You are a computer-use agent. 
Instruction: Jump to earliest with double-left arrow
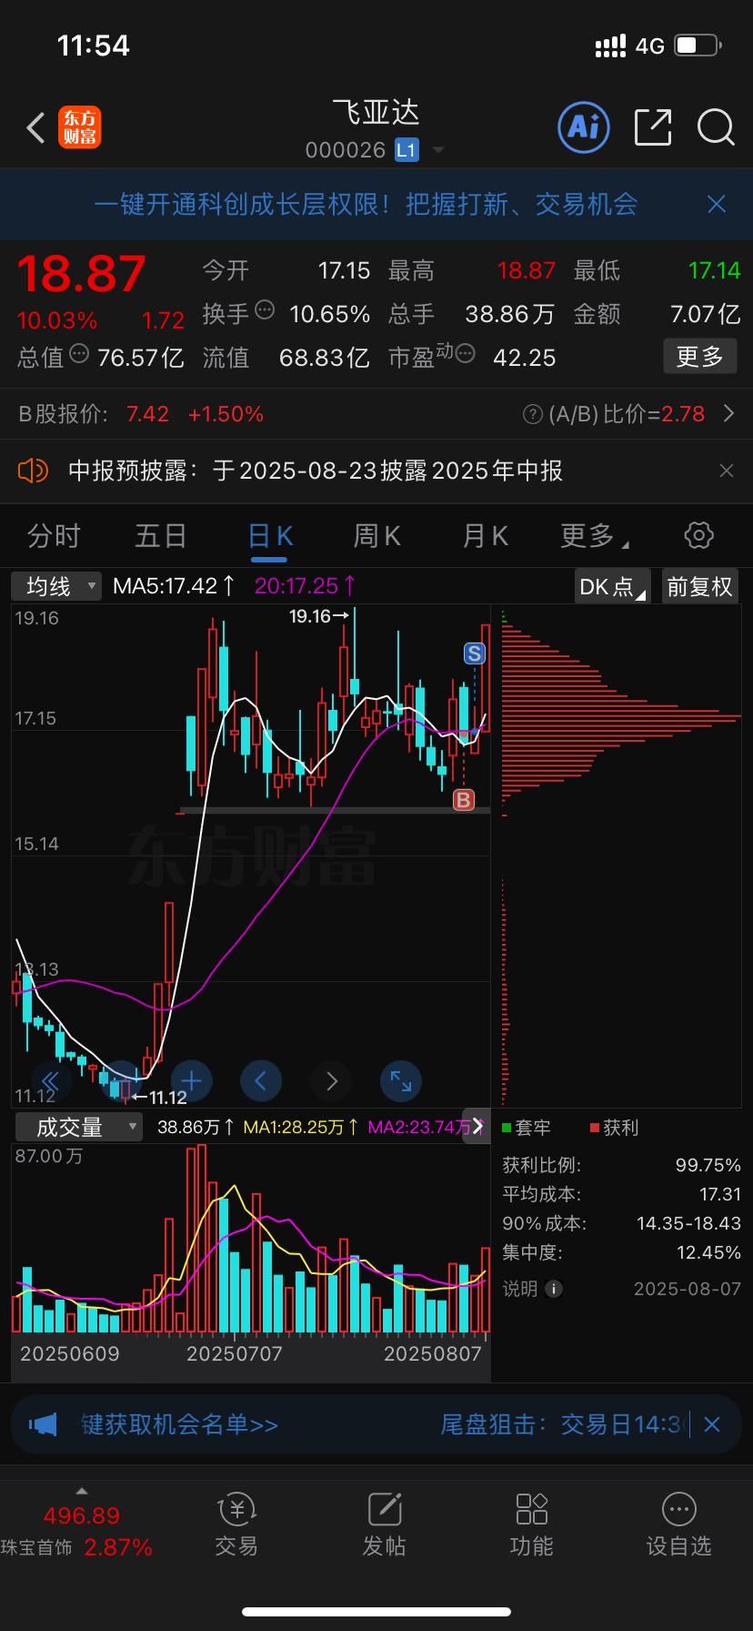[51, 1081]
